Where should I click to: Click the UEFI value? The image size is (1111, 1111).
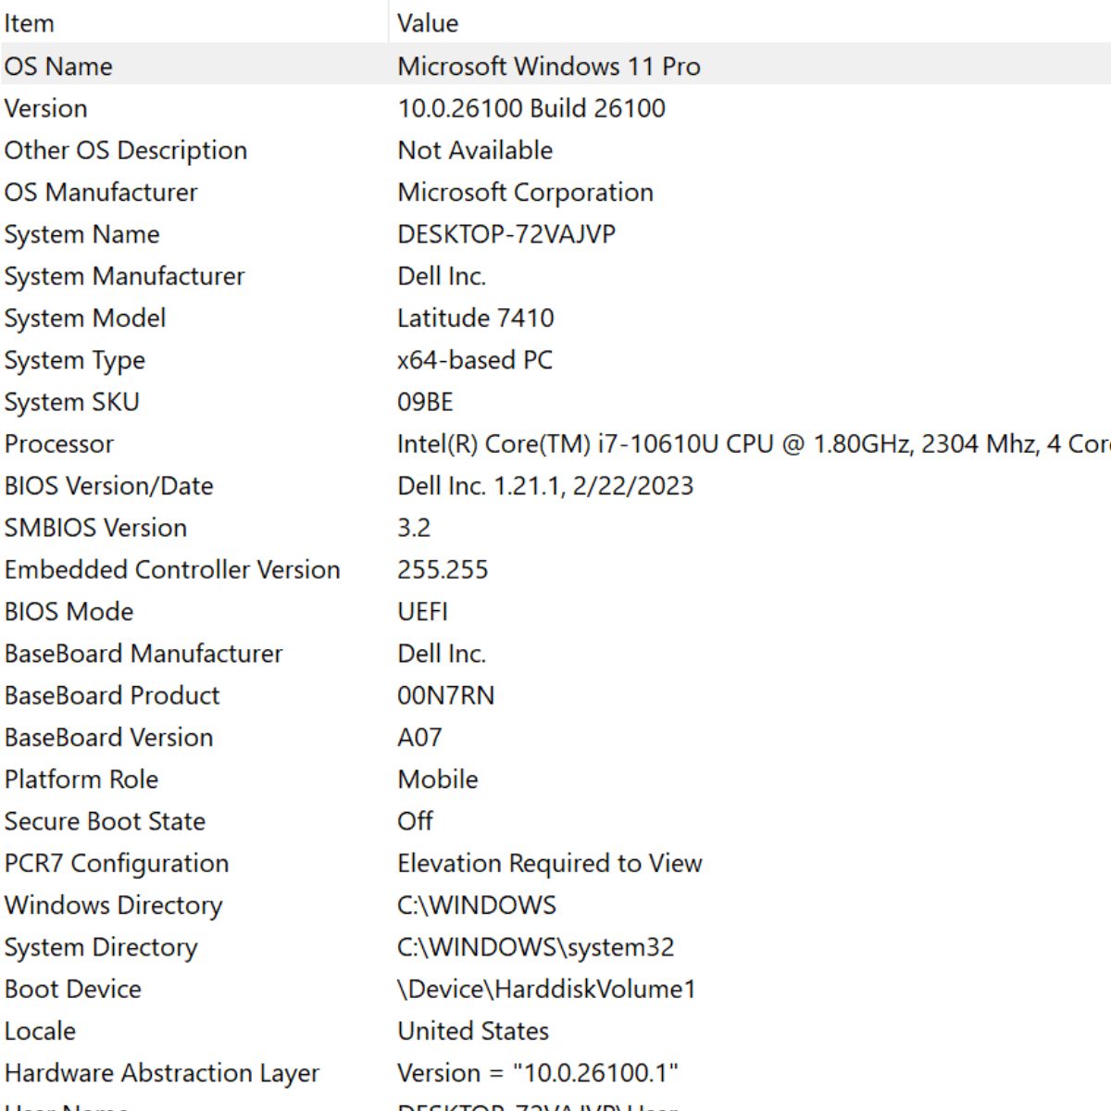point(422,612)
